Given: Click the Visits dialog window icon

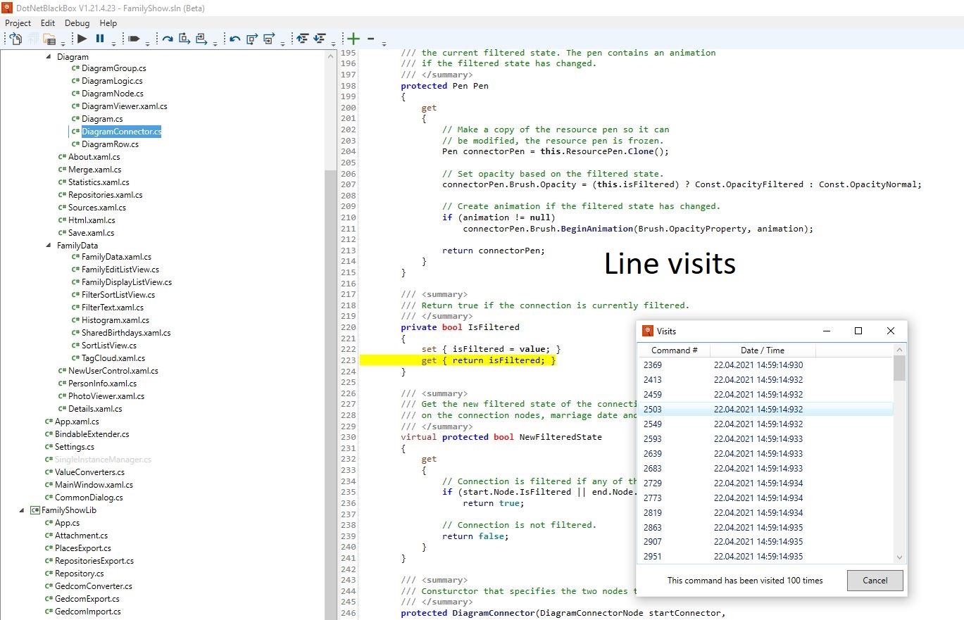Looking at the screenshot, I should click(648, 331).
